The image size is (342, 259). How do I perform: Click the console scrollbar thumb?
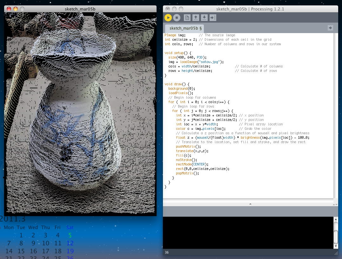pyautogui.click(x=336, y=237)
